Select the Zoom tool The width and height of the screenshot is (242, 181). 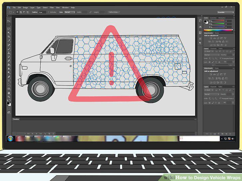tap(9, 97)
